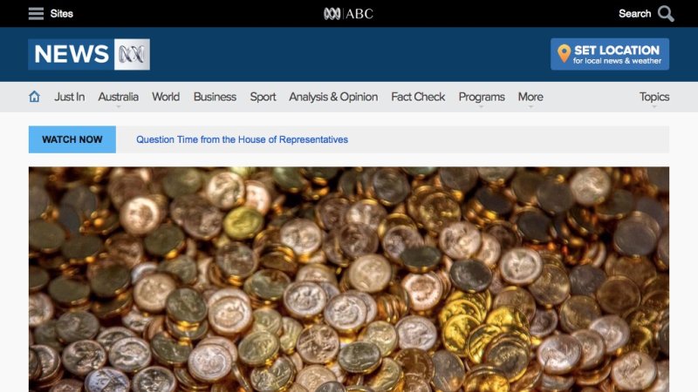Click the Sites label in top bar
Image resolution: width=698 pixels, height=392 pixels.
[x=61, y=14]
